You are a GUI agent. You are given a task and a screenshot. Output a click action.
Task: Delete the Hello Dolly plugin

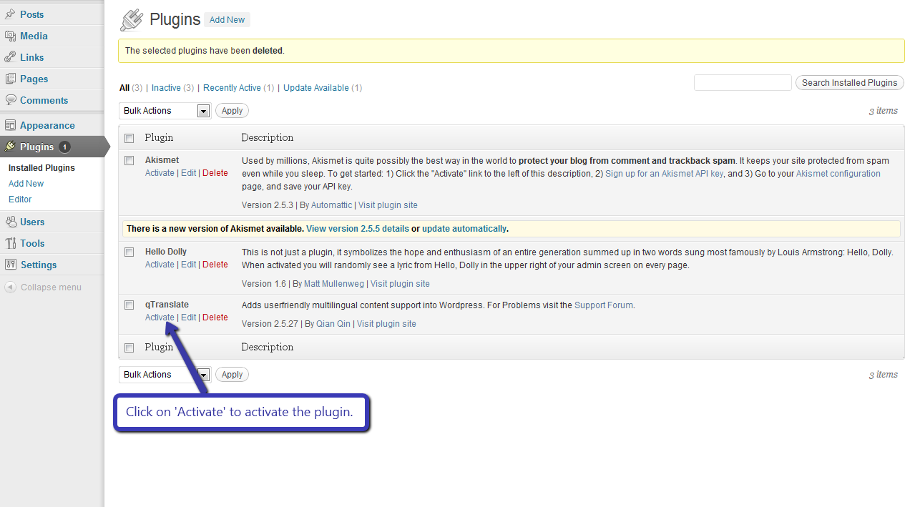click(x=215, y=265)
